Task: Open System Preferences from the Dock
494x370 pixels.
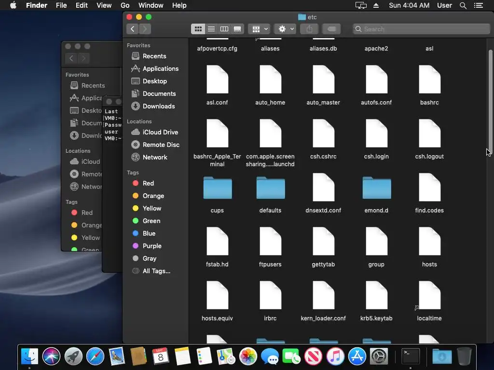Action: 379,357
